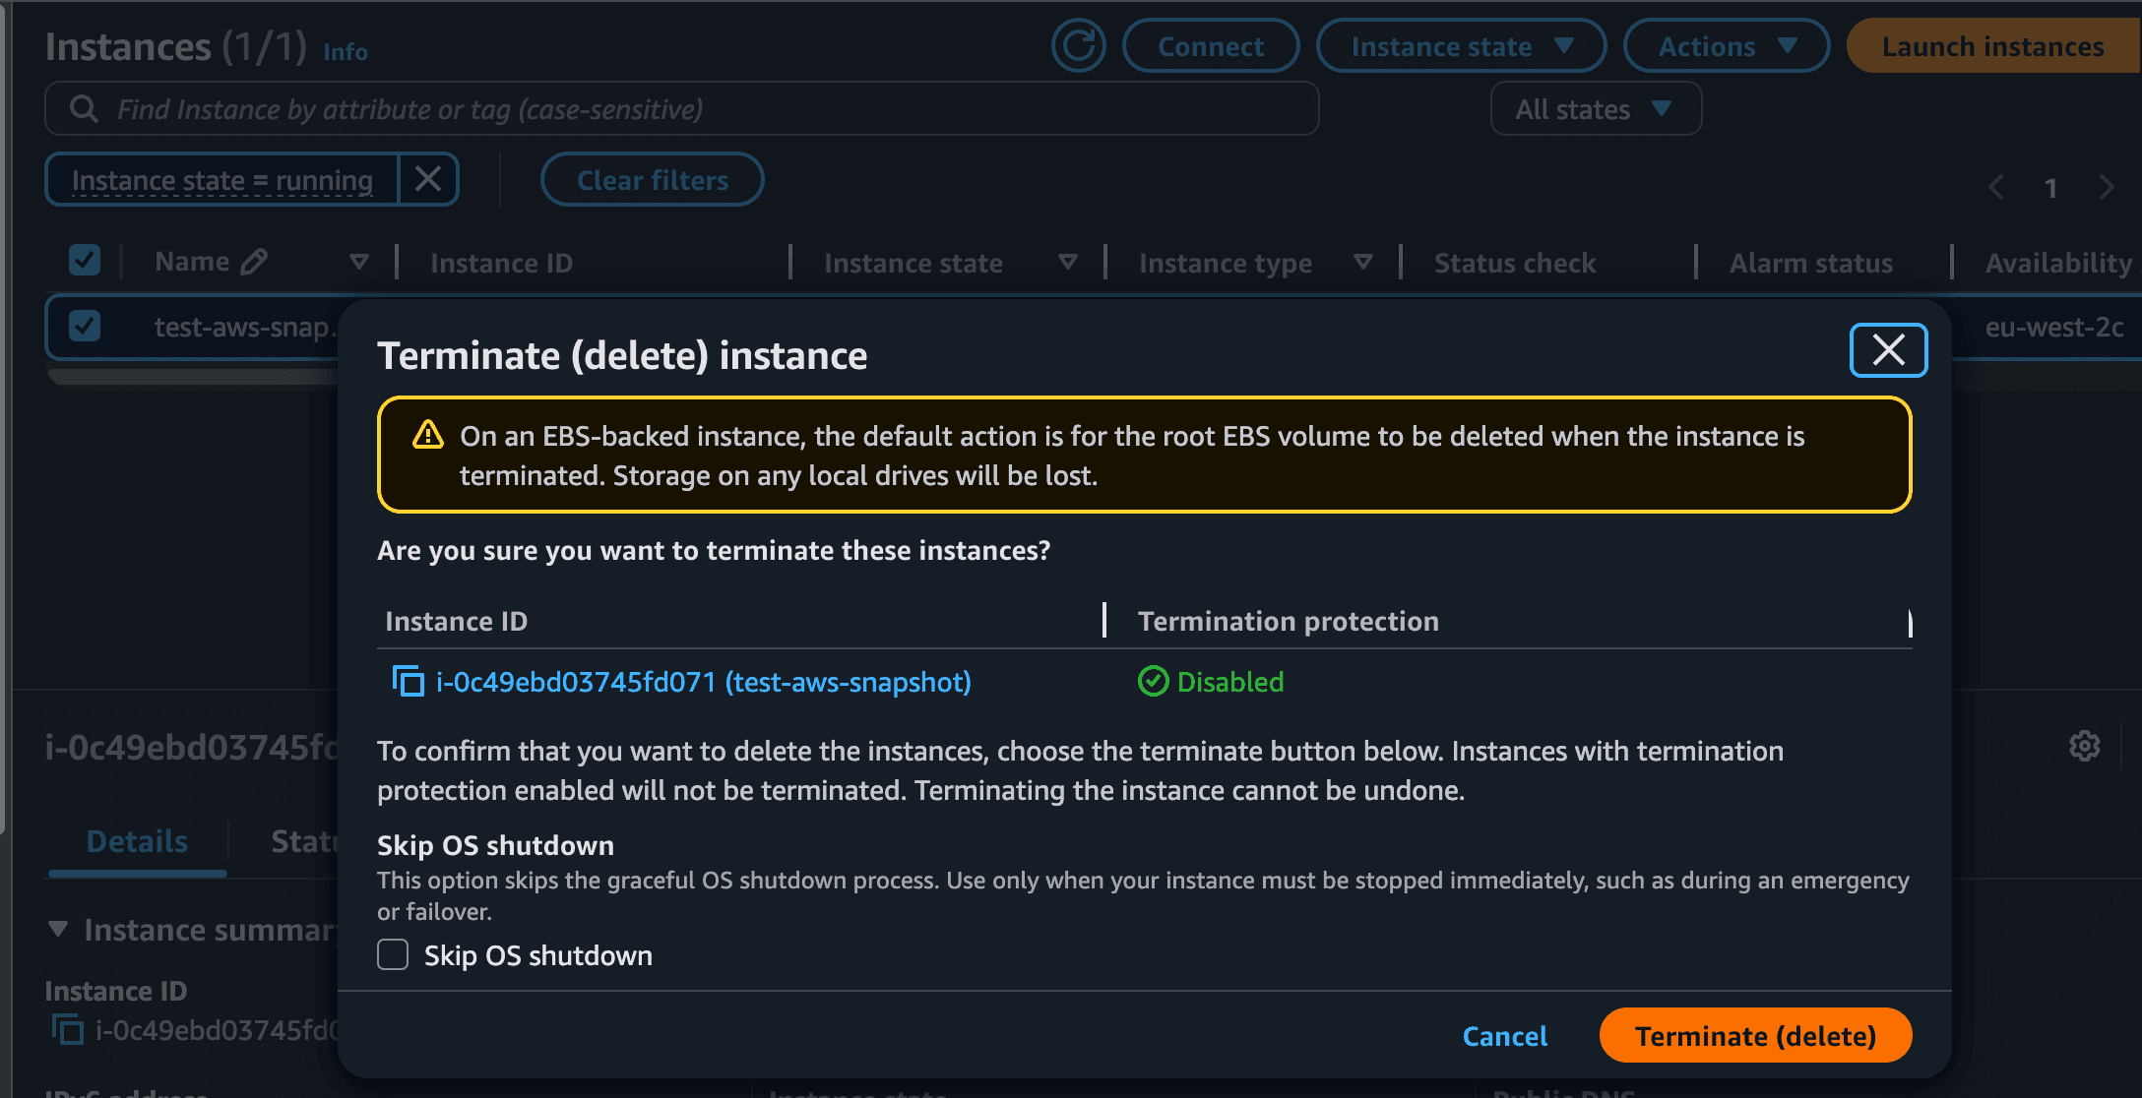Open the Instance state dropdown
Image resolution: width=2142 pixels, height=1098 pixels.
click(1461, 45)
